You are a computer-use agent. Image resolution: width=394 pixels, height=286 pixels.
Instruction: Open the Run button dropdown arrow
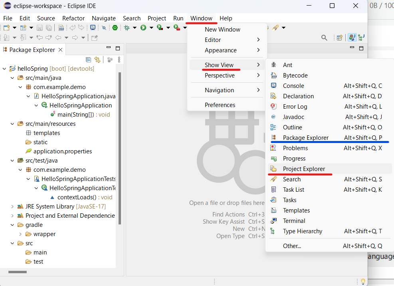(151, 28)
